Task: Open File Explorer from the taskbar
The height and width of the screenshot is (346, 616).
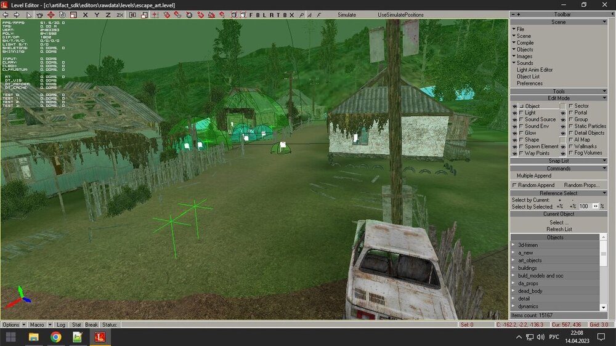Action: tap(33, 337)
